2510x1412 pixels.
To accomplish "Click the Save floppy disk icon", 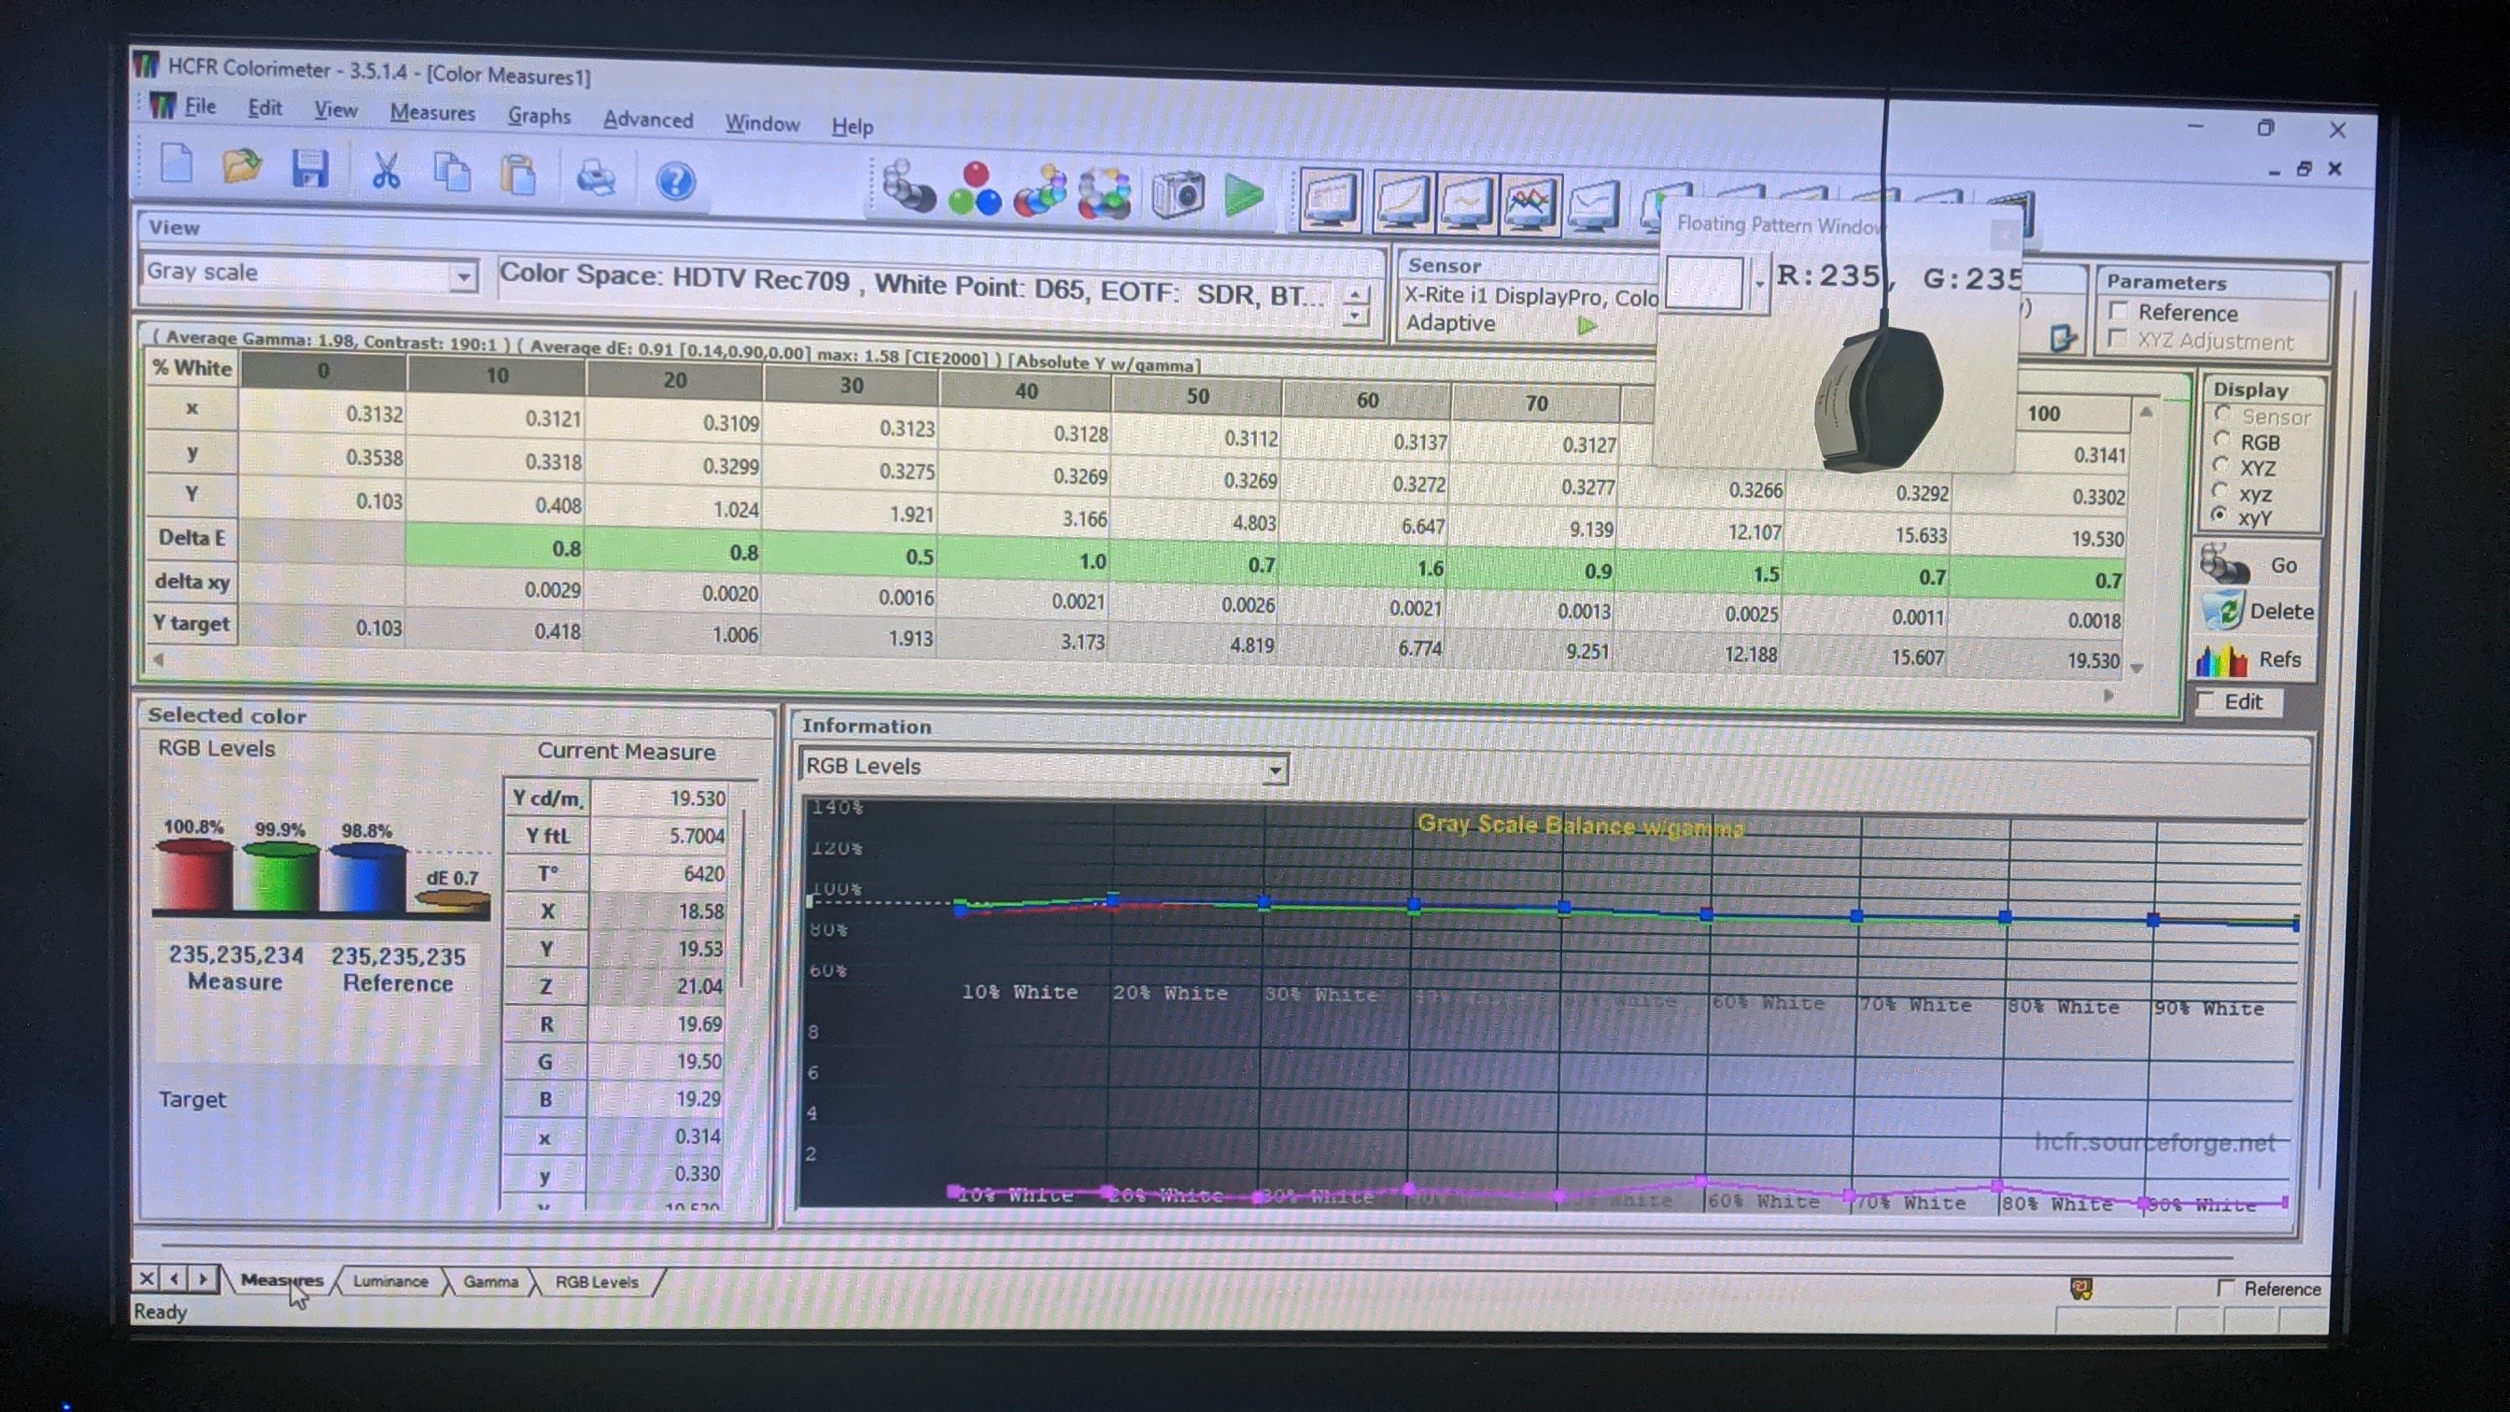I will pos(309,169).
